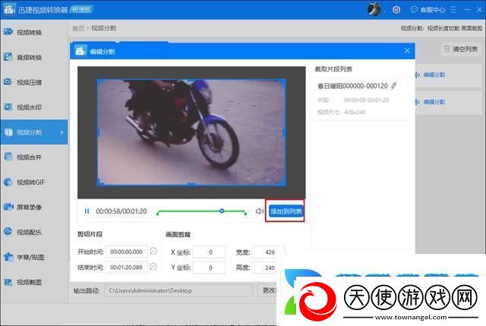Click the X 坐标 input field
The image size is (486, 326).
pos(210,252)
